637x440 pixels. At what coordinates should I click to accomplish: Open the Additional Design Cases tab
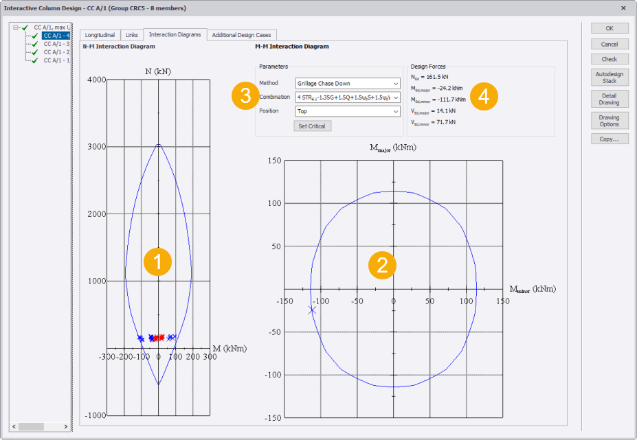[x=241, y=34]
